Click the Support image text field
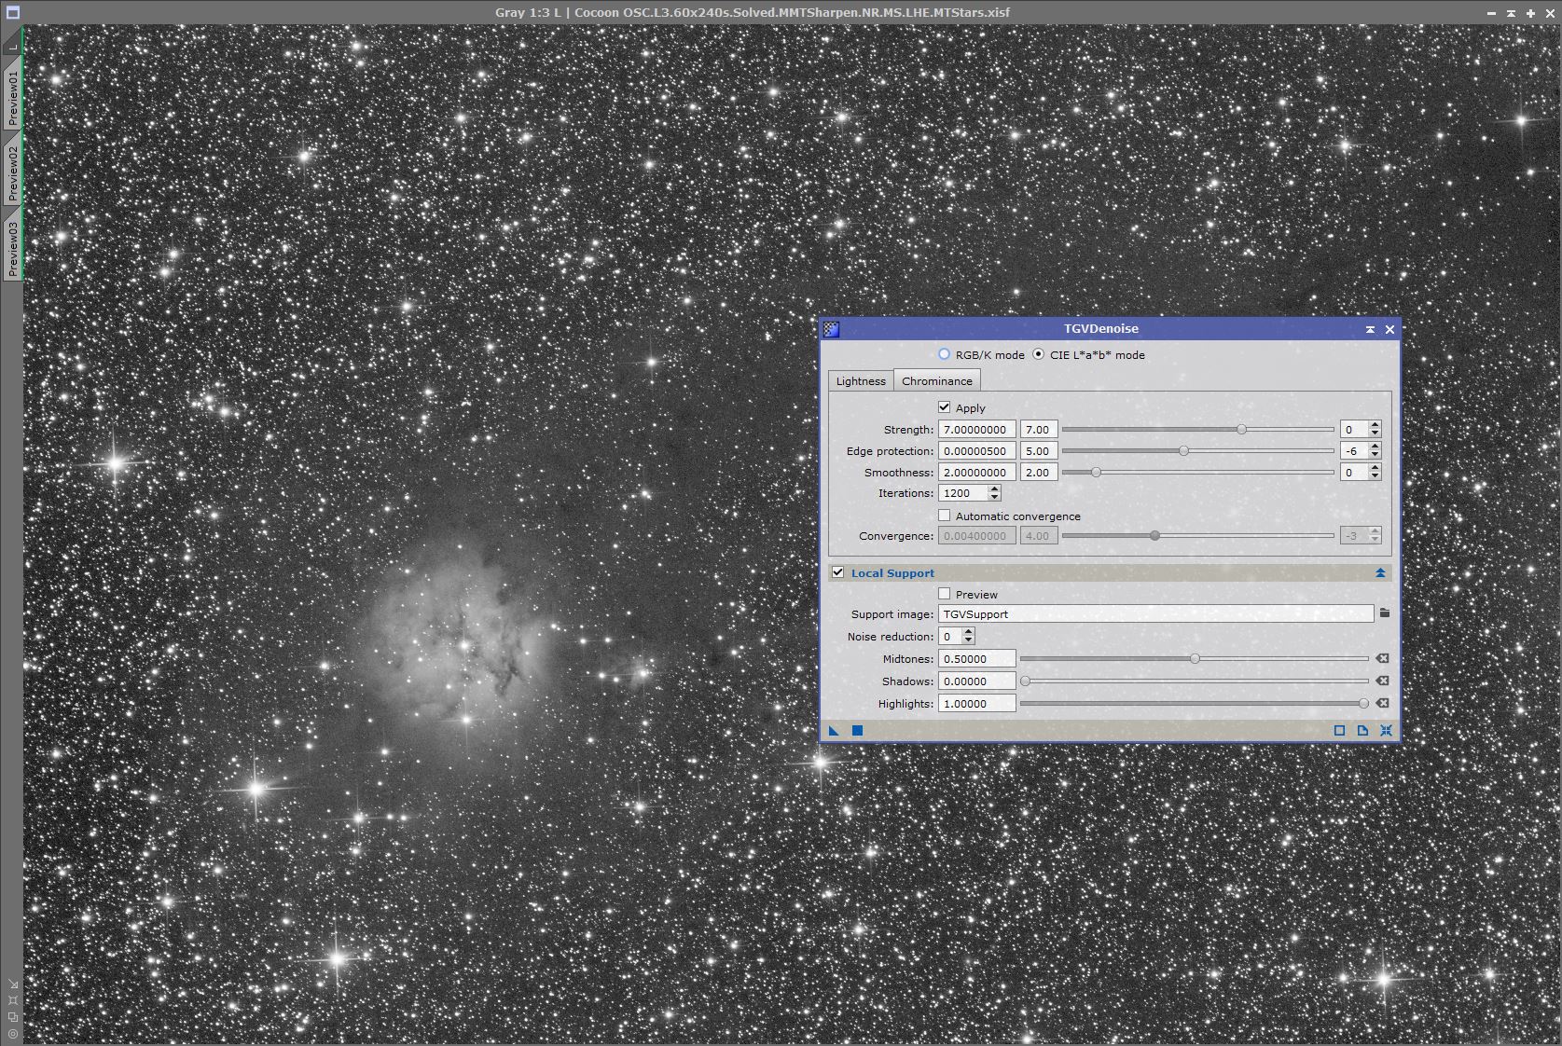Screen dimensions: 1562x1046 (1154, 614)
